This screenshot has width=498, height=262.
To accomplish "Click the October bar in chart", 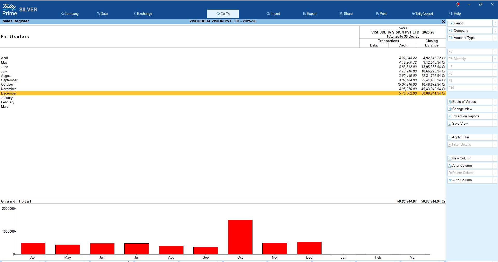I will pos(240,237).
